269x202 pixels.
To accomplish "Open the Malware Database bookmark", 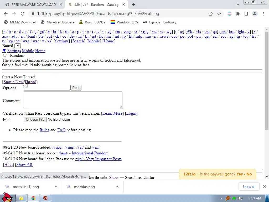I will coord(58,22).
